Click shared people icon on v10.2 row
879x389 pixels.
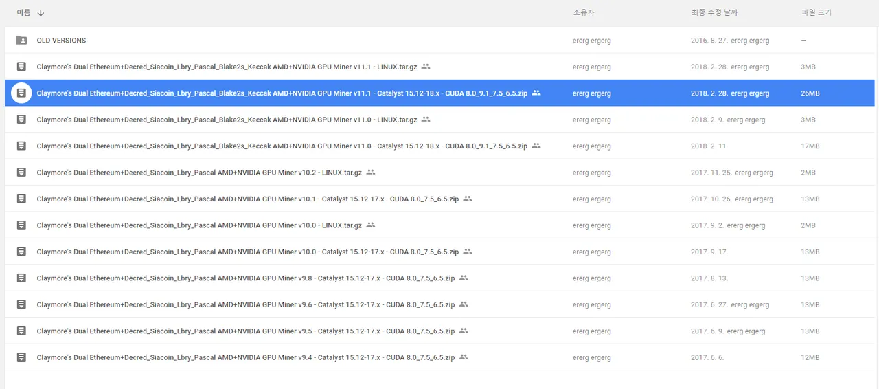(x=371, y=173)
